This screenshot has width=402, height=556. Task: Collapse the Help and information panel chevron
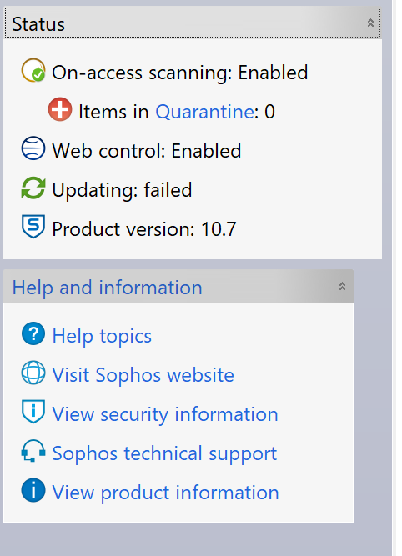tap(342, 286)
